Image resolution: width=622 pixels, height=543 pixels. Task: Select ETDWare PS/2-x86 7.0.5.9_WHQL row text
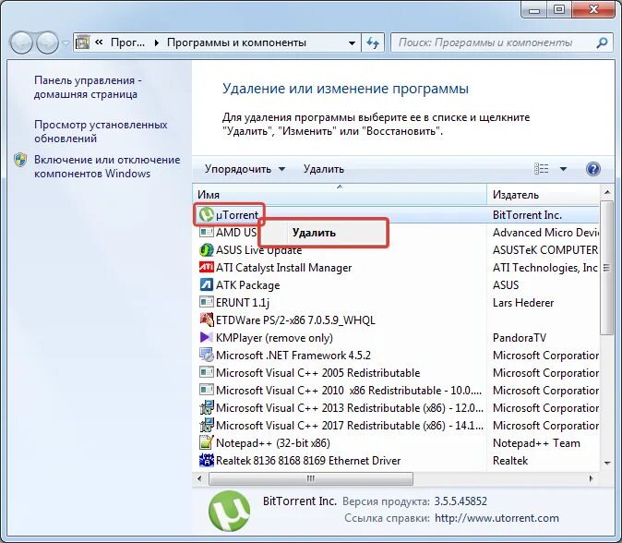(x=295, y=320)
